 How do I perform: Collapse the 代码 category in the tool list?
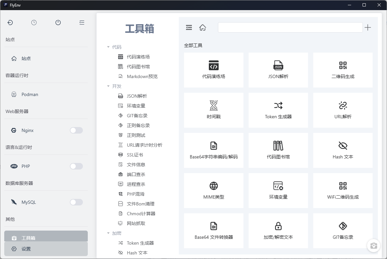(108, 47)
